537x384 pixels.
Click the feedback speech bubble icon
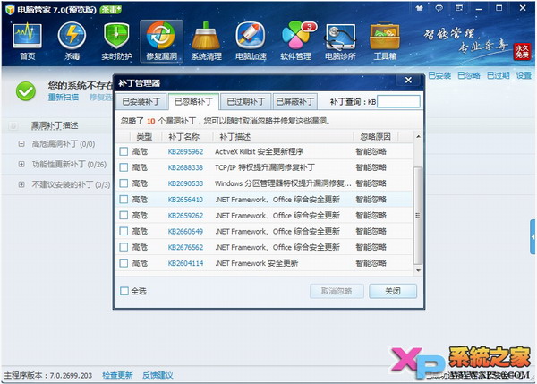click(439, 8)
